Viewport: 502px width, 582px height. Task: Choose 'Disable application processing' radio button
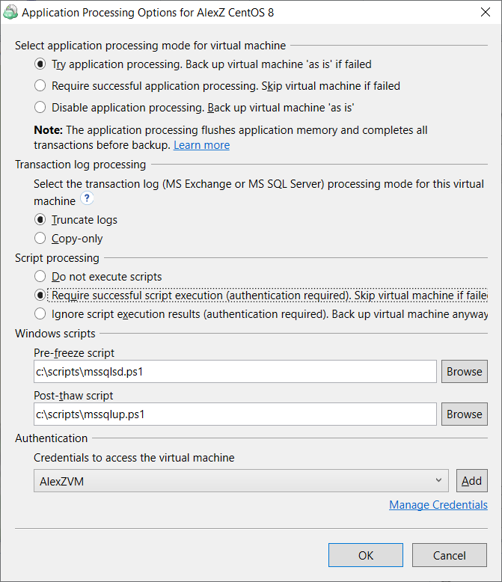click(40, 107)
